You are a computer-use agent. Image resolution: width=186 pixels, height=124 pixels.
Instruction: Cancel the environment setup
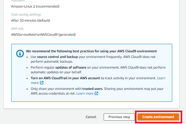pyautogui.click(x=91, y=117)
